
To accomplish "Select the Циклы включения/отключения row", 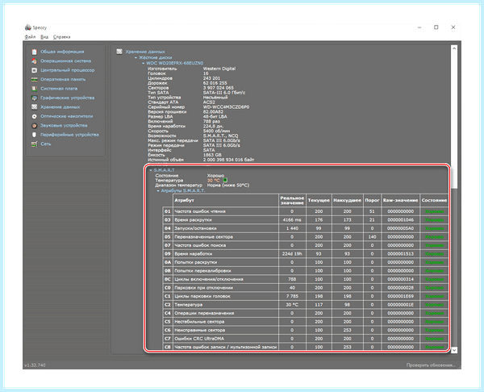I will coord(305,279).
